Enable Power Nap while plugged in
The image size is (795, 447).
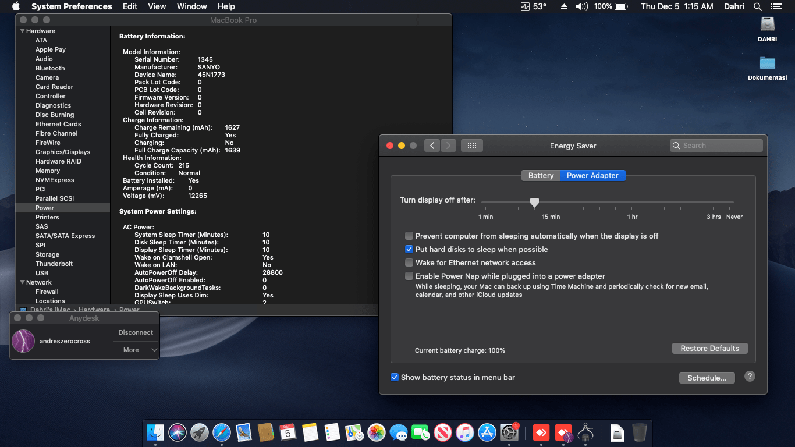pyautogui.click(x=409, y=276)
